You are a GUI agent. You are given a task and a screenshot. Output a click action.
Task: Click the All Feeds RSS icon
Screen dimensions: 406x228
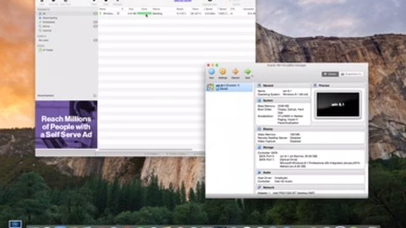40,50
